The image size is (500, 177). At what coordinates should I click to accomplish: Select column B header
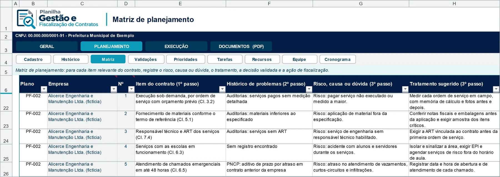[33, 4]
